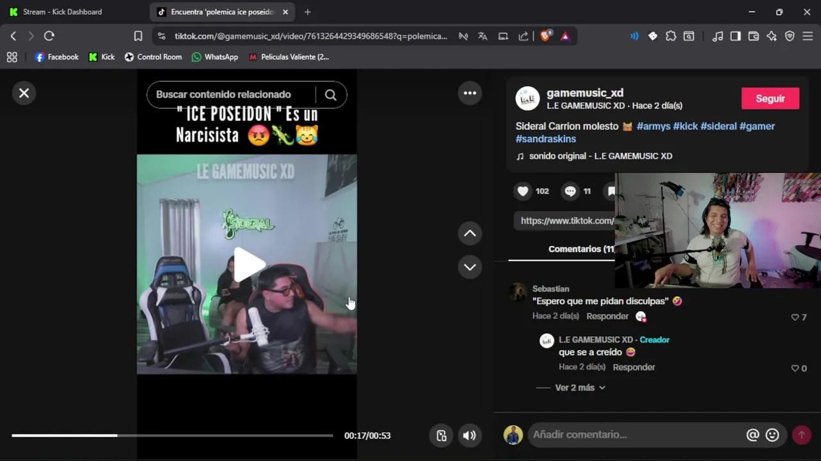821x461 pixels.
Task: Close the active TikTok browser tab
Action: click(x=285, y=12)
